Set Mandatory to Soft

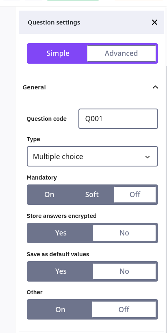[92, 195]
